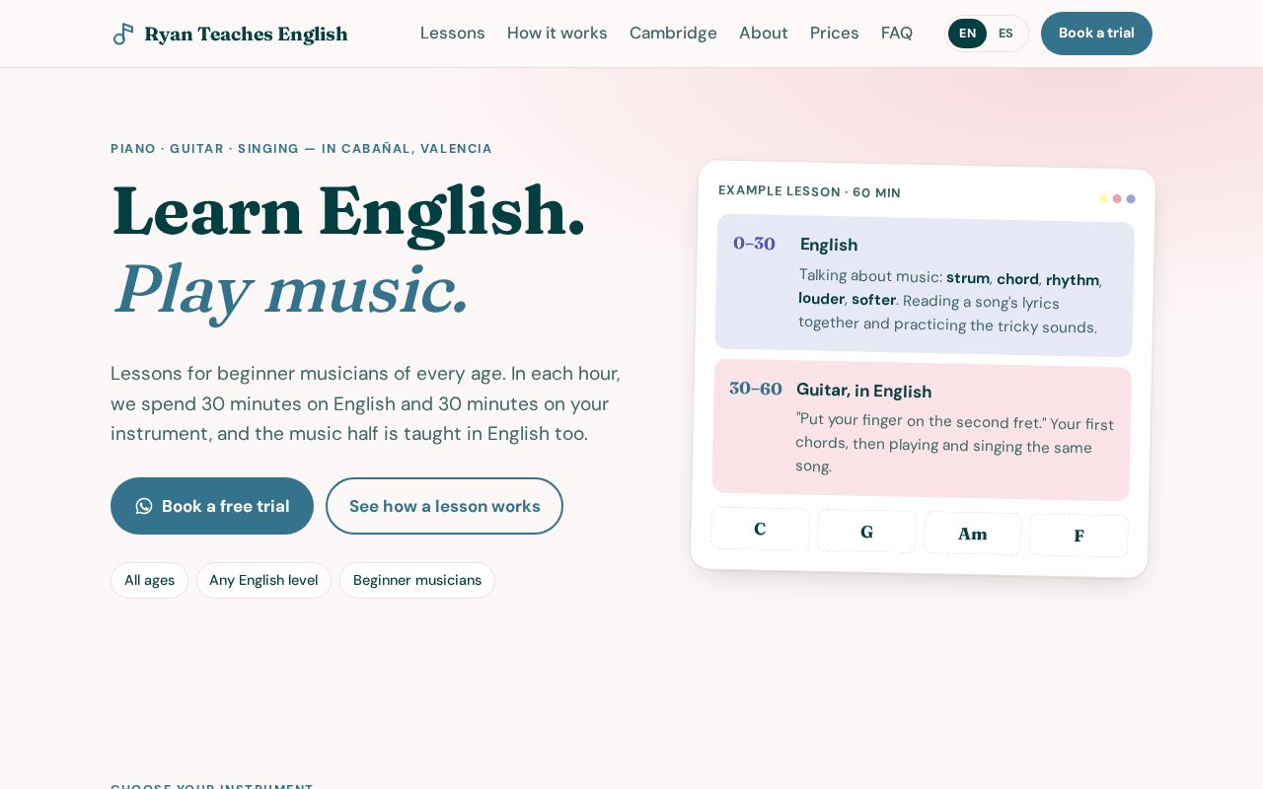Click the F chord box
This screenshot has height=789, width=1263.
[1078, 536]
